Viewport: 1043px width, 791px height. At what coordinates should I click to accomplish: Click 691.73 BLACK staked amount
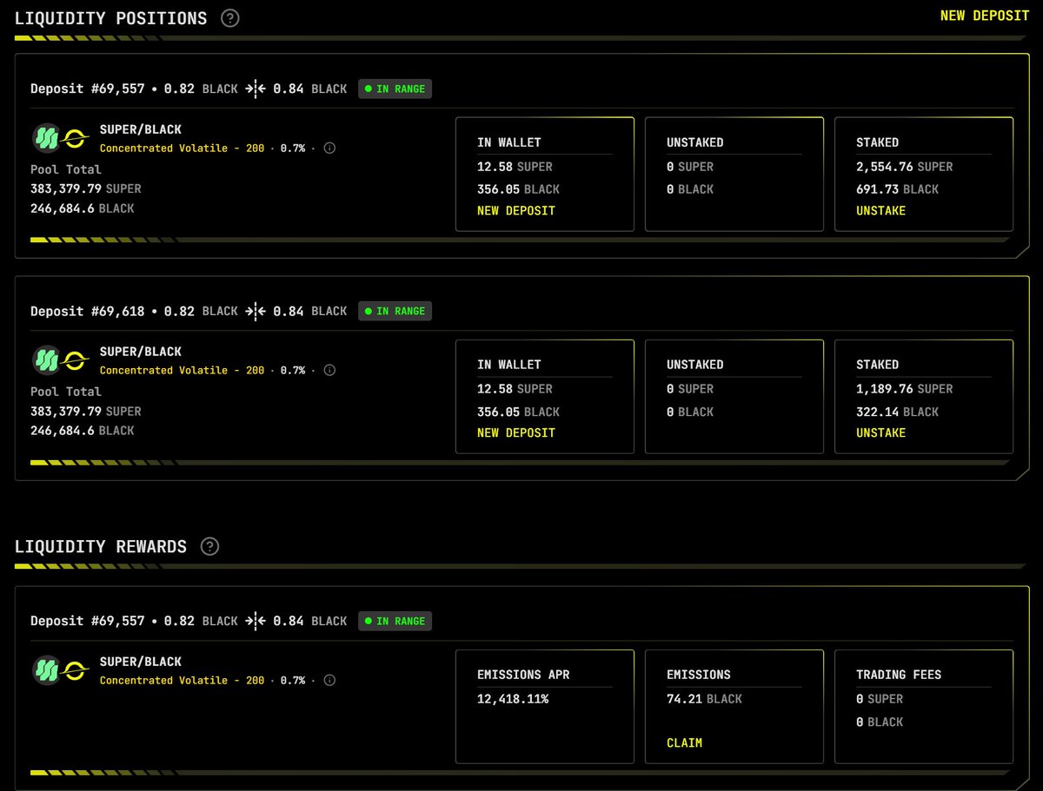(897, 189)
